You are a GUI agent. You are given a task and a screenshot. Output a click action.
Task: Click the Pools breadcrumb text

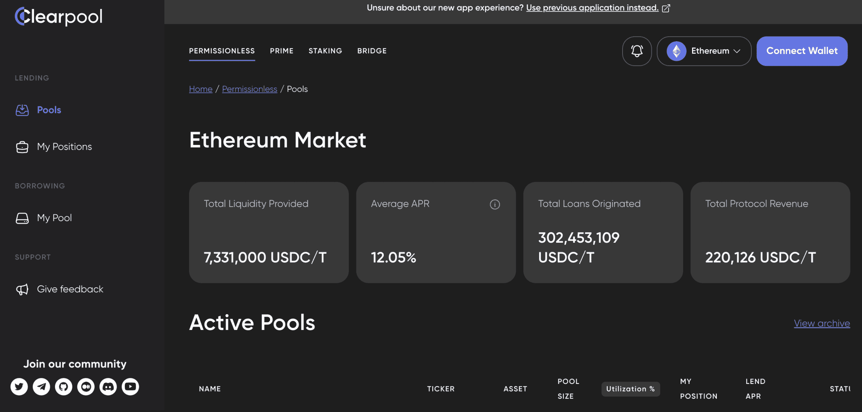(x=297, y=89)
